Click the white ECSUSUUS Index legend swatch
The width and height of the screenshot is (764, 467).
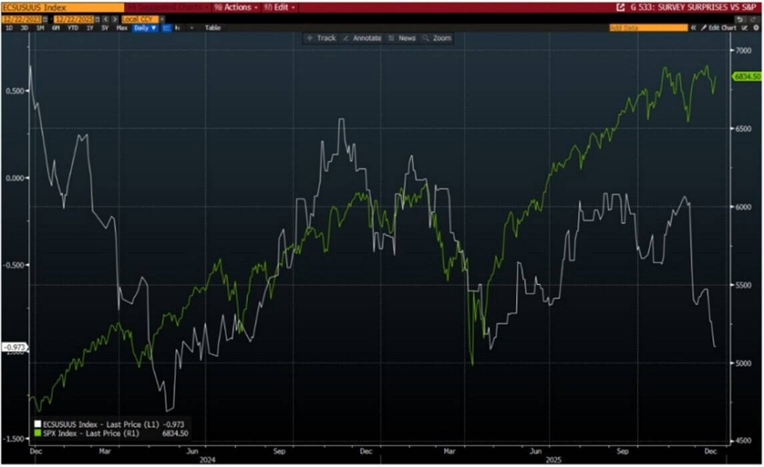point(37,424)
